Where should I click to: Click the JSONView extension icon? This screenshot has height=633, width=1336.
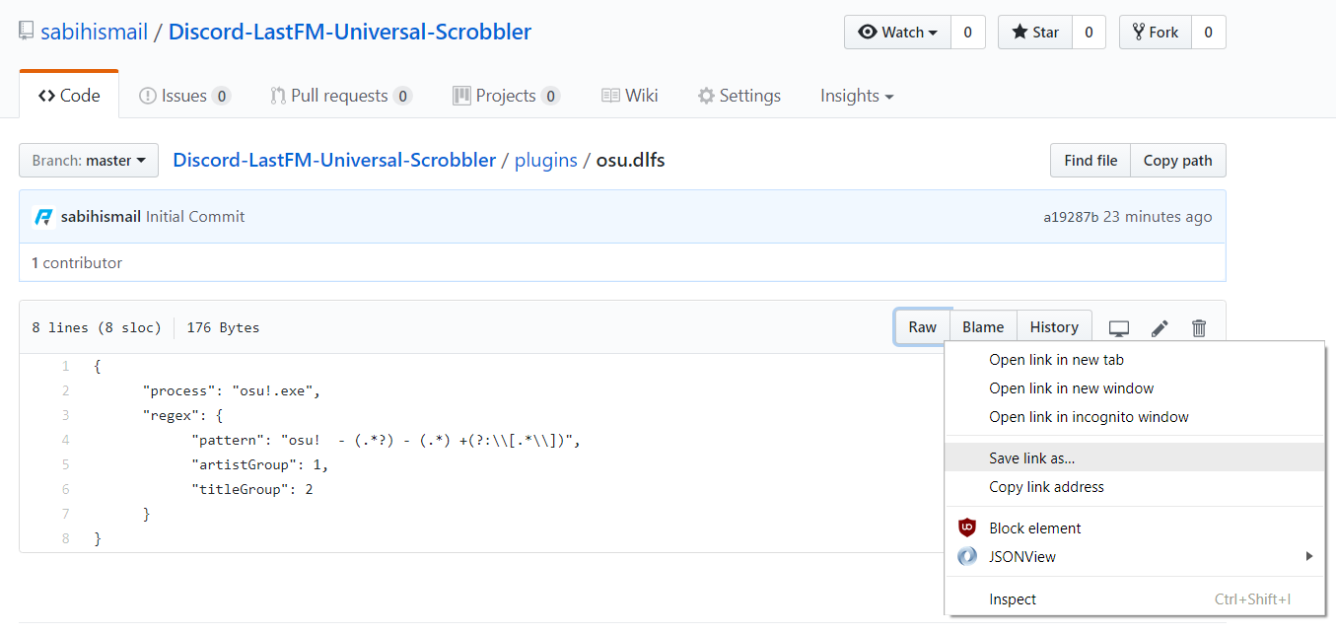click(x=966, y=555)
